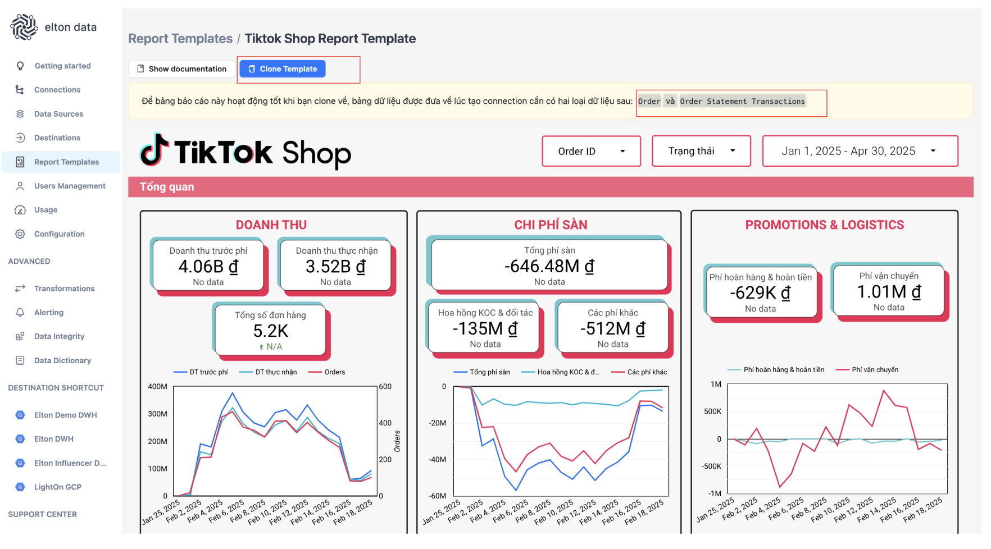Click the Configuration gear icon

point(20,234)
